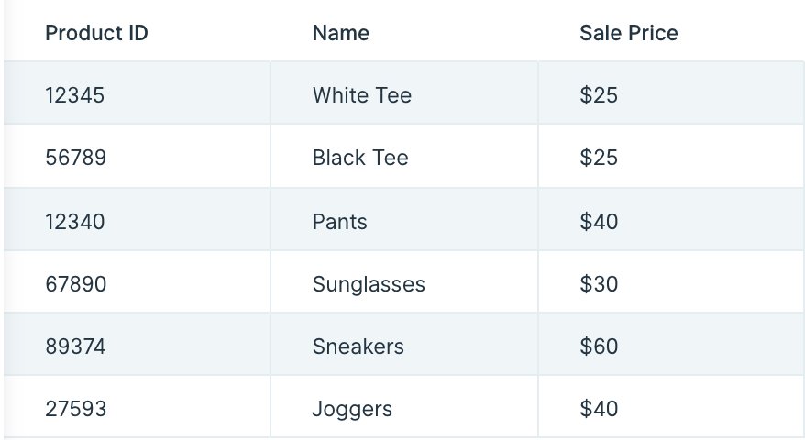
Task: Click the $60 price cell
Action: [x=671, y=344]
